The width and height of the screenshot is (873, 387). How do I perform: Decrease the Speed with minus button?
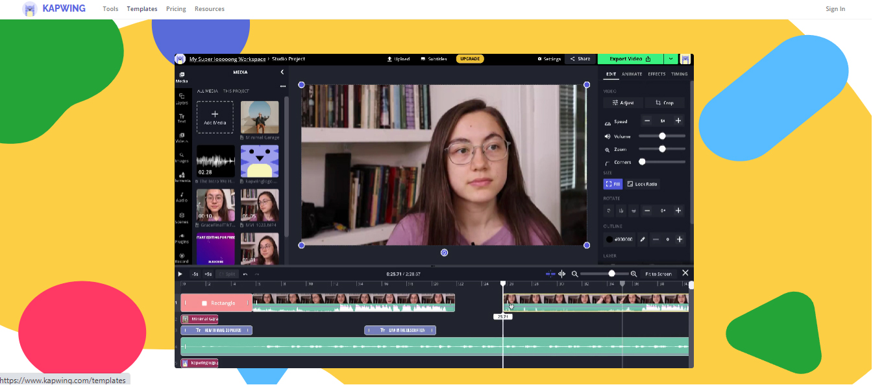tap(647, 121)
